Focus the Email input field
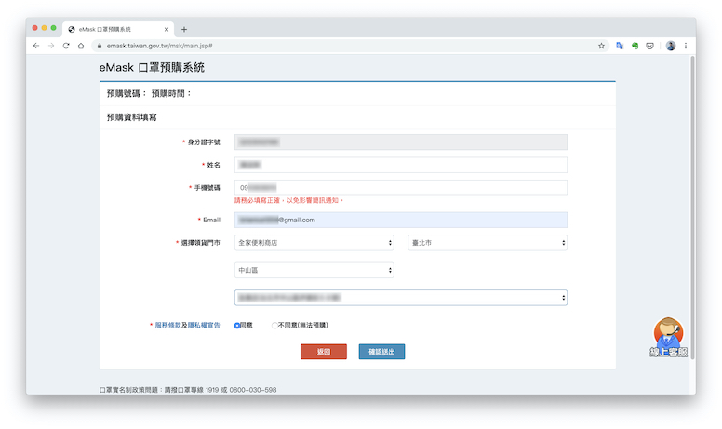Screen dimensions: 722x429 pyautogui.click(x=401, y=220)
